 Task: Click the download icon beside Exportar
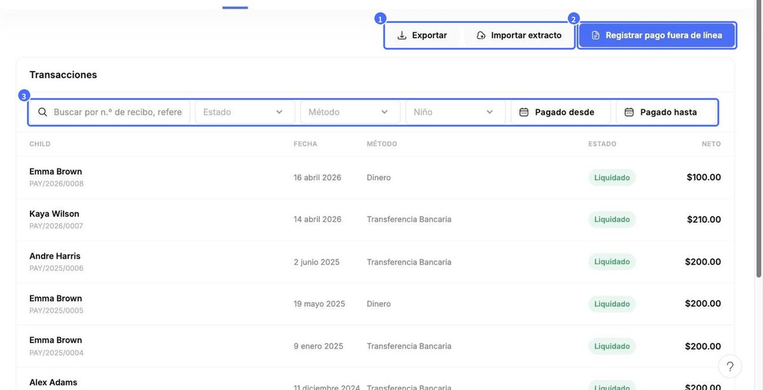(x=402, y=36)
